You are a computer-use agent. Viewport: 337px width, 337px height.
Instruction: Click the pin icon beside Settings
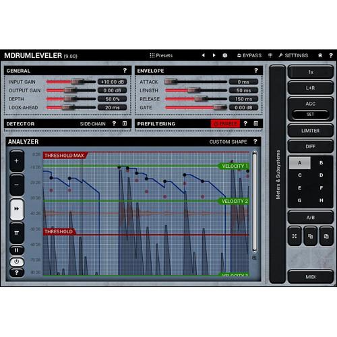(x=270, y=55)
